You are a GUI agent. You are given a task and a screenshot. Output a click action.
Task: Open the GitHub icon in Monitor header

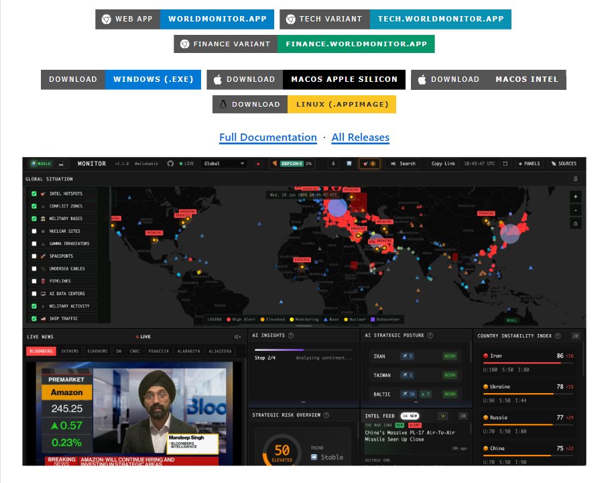click(170, 164)
